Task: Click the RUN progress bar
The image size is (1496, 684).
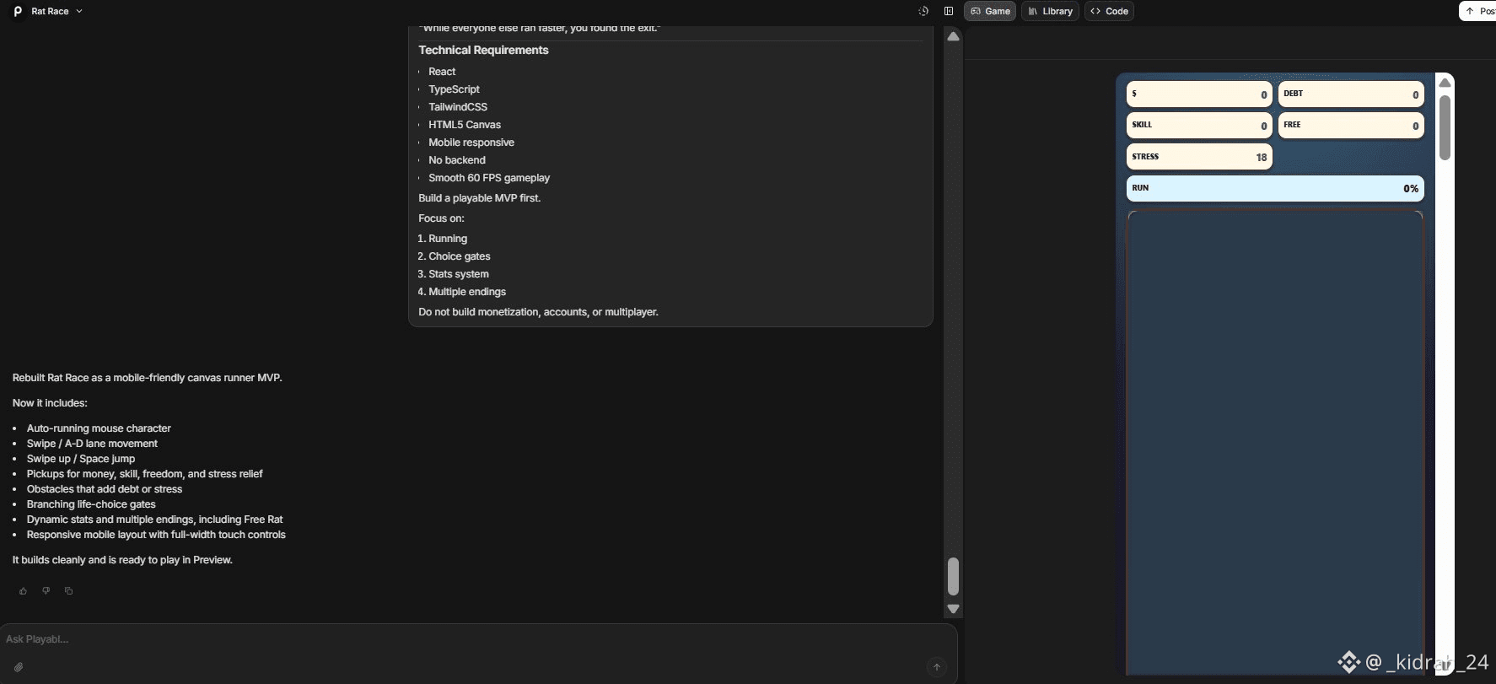Action: pyautogui.click(x=1275, y=188)
